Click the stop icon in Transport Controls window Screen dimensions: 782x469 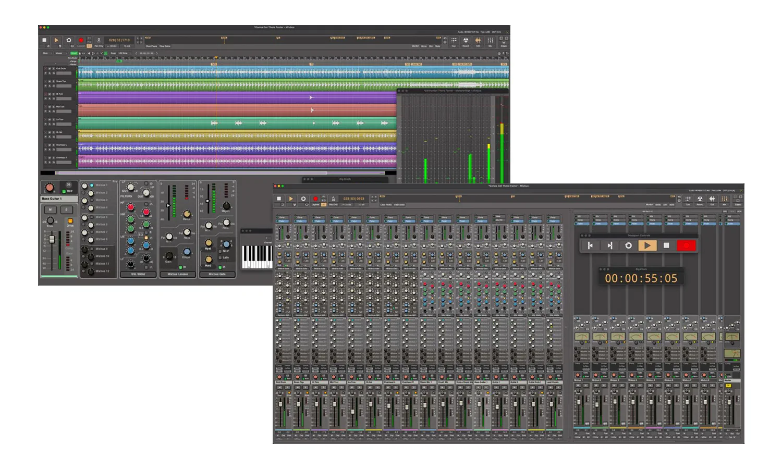click(666, 245)
